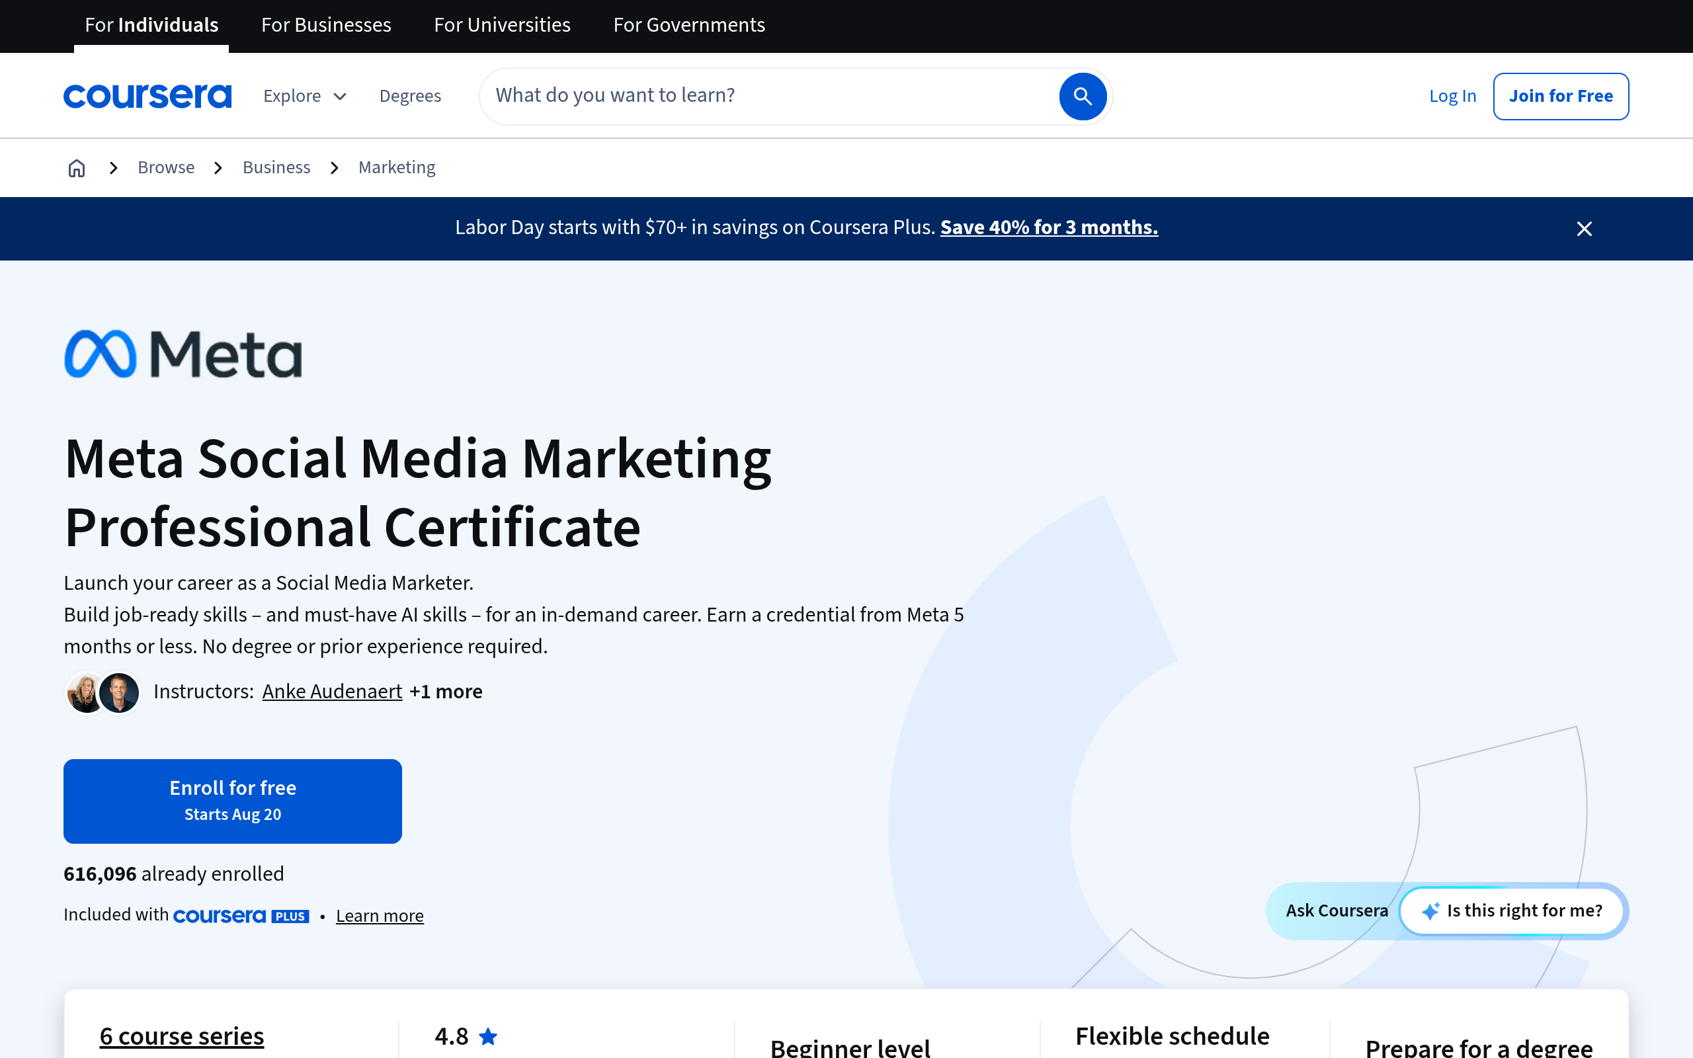Click Learn more about Coursera Plus
The height and width of the screenshot is (1058, 1693).
[379, 915]
